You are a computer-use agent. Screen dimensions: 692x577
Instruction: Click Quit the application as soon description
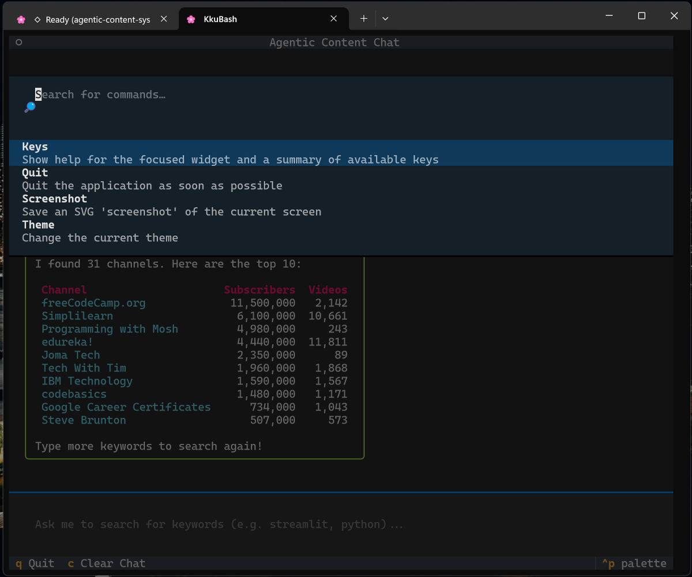click(152, 186)
